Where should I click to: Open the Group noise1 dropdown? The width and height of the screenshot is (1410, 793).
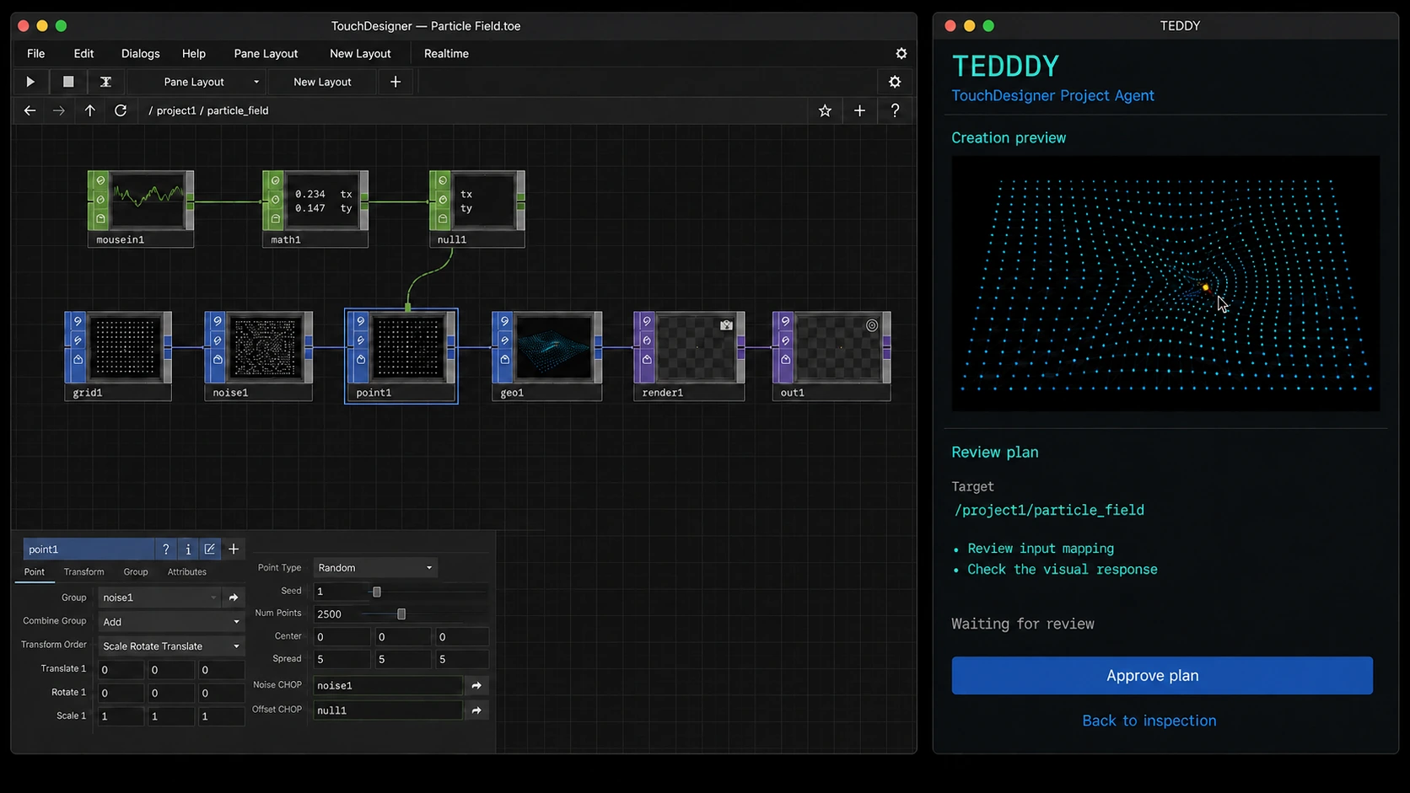[x=159, y=597]
